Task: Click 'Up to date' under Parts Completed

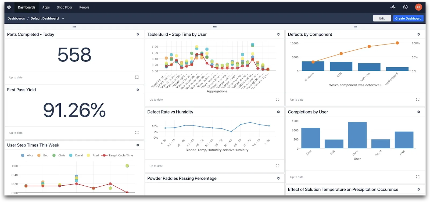Action: [x=16, y=78]
